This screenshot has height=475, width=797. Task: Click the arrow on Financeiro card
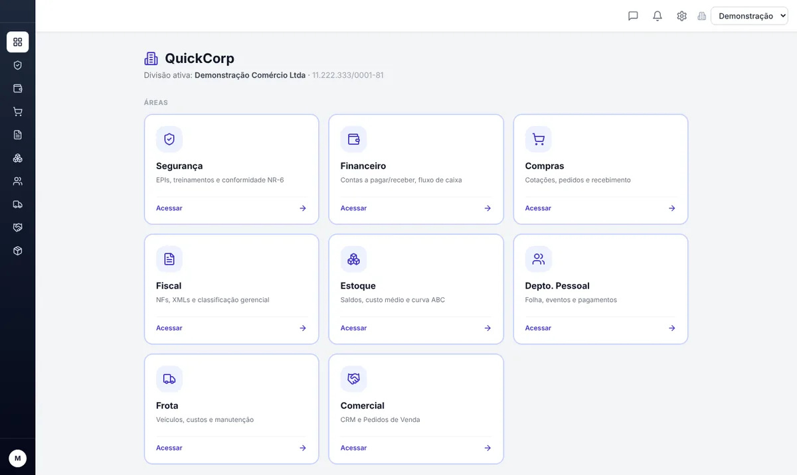coord(487,208)
